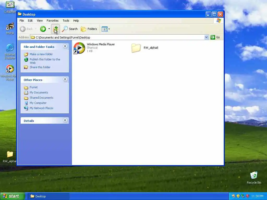
Task: Go to My Documents link
Action: (x=39, y=92)
